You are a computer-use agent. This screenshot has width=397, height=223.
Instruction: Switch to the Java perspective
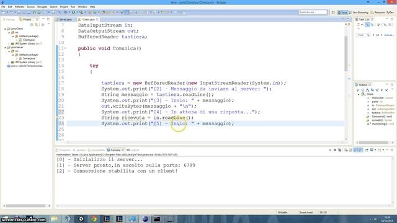click(342, 12)
